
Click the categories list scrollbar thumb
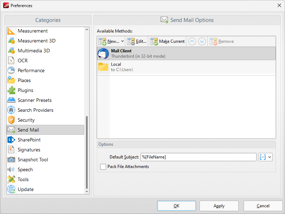pyautogui.click(x=87, y=152)
